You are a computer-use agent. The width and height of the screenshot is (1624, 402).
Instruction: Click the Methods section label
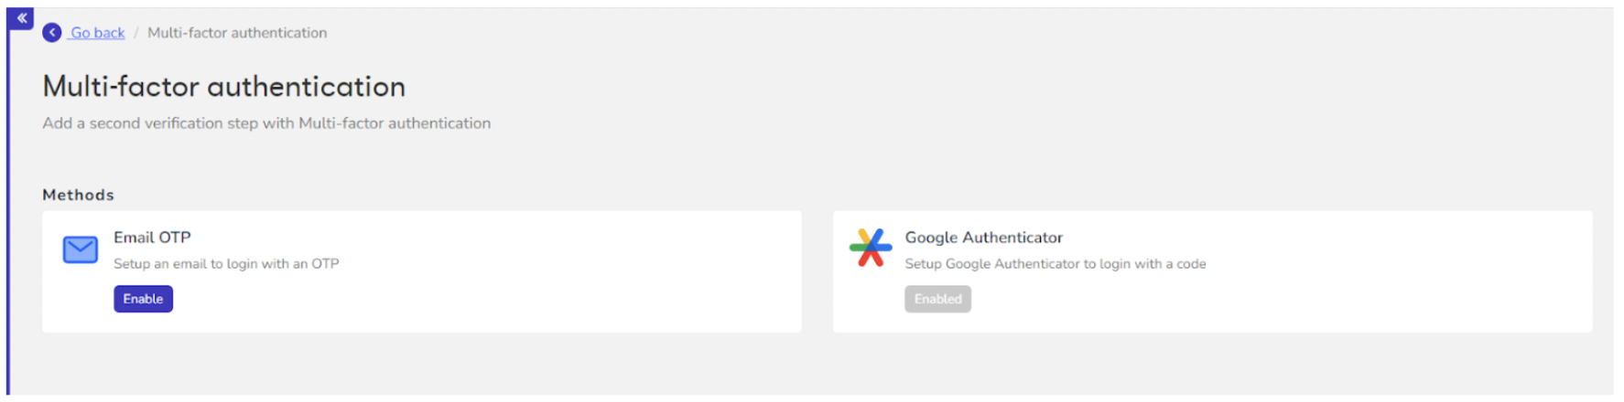coord(79,195)
